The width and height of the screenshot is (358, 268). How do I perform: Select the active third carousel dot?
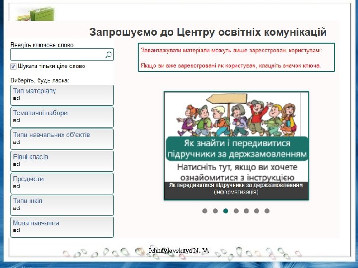click(x=226, y=211)
